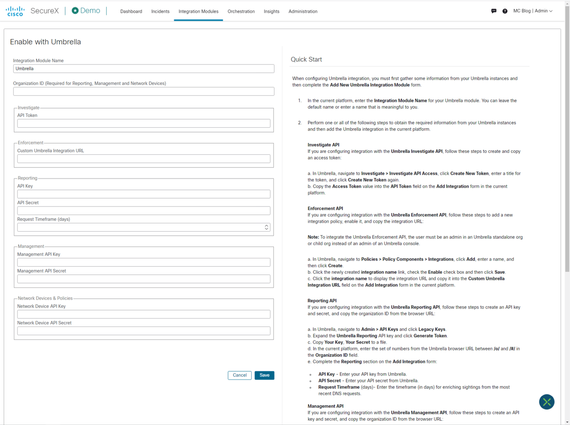Screen dimensions: 570x425
Task: Click the SecureX product name
Action: (x=44, y=11)
